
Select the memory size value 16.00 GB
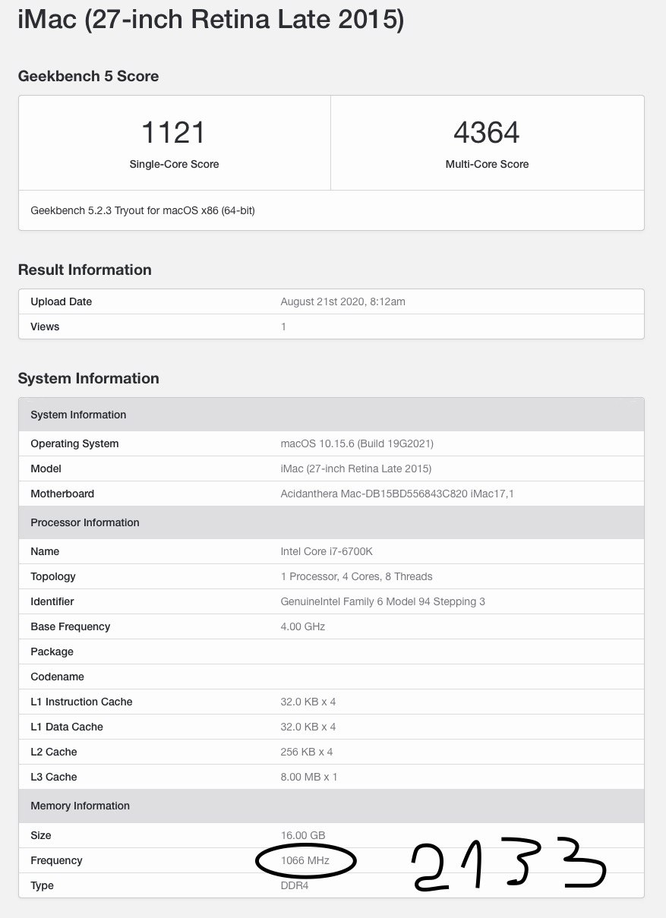pyautogui.click(x=304, y=835)
